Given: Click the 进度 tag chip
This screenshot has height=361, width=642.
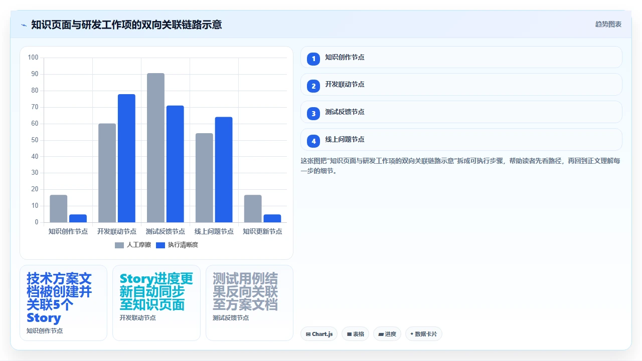Looking at the screenshot, I should pos(387,334).
